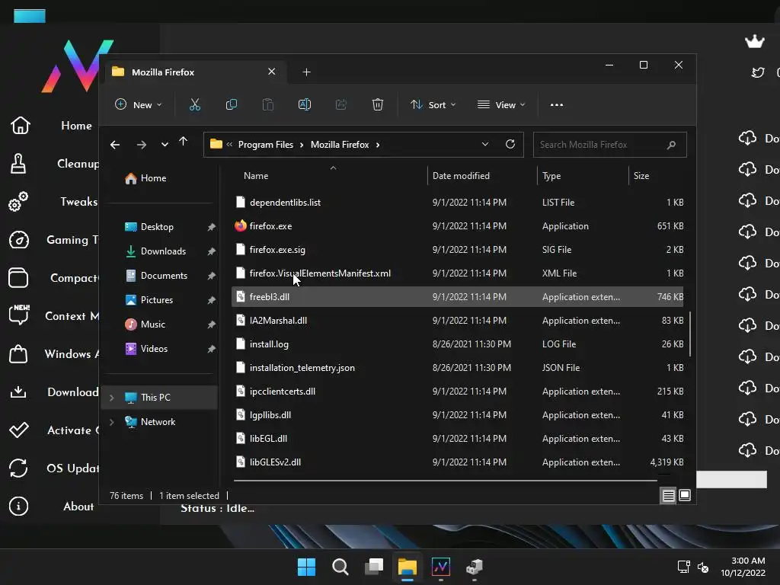Sort by Date modified column header
Image resolution: width=780 pixels, height=585 pixels.
pyautogui.click(x=461, y=176)
